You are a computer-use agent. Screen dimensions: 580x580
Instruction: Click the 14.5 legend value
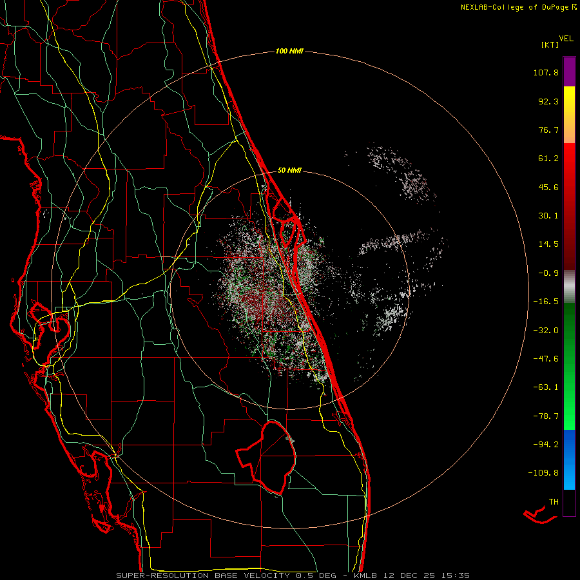[x=548, y=244]
